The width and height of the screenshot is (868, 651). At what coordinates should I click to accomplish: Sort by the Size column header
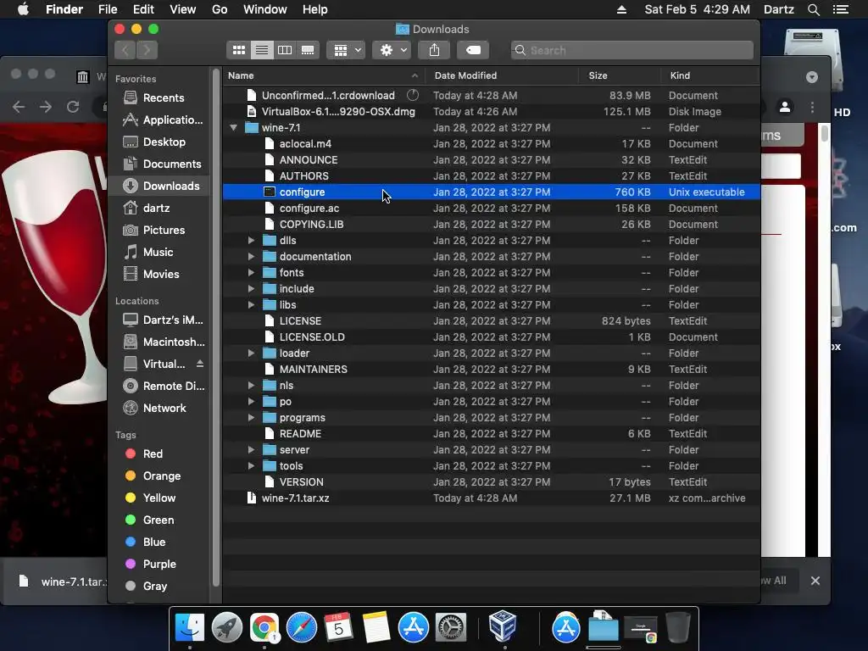(x=620, y=75)
